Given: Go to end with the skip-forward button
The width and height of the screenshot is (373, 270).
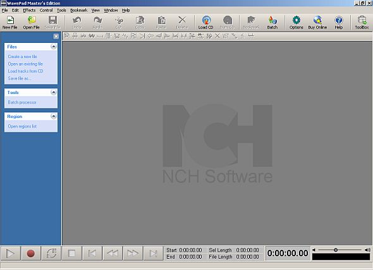Looking at the screenshot, I should [x=153, y=254].
